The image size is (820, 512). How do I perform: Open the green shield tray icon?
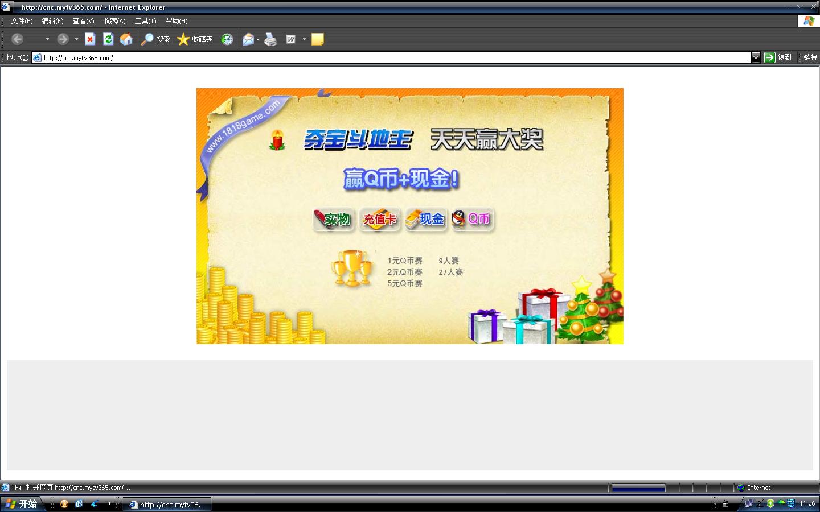(770, 503)
